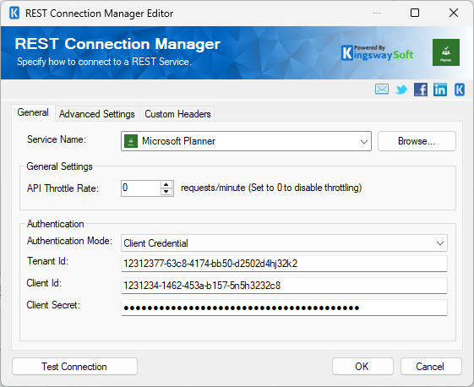474x387 pixels.
Task: Close the REST Connection Manager Editor window
Action: click(x=454, y=13)
